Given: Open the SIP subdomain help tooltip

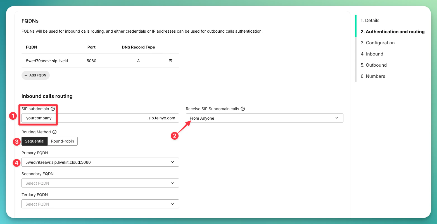Looking at the screenshot, I should point(53,109).
